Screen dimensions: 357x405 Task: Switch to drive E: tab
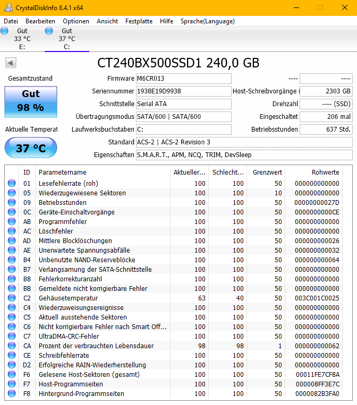point(22,39)
